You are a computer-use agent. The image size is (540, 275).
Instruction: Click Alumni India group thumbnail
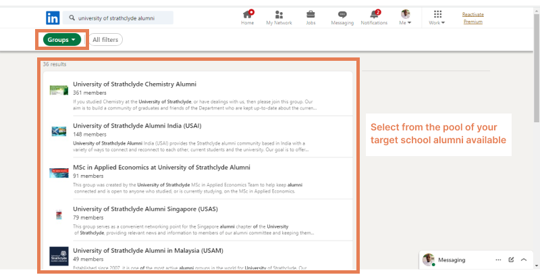(59, 131)
